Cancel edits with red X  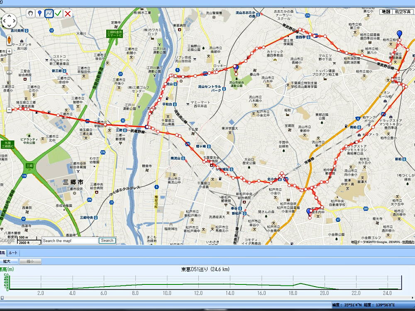tap(68, 13)
